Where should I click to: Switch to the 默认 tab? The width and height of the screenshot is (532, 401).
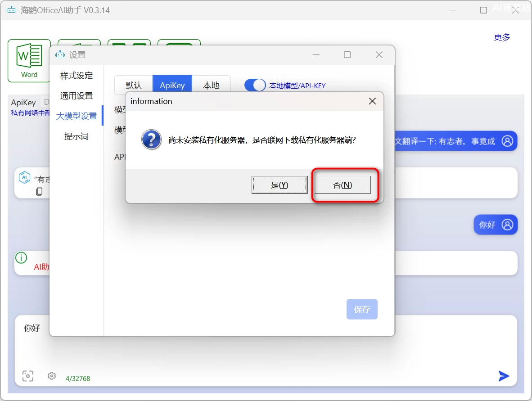132,85
